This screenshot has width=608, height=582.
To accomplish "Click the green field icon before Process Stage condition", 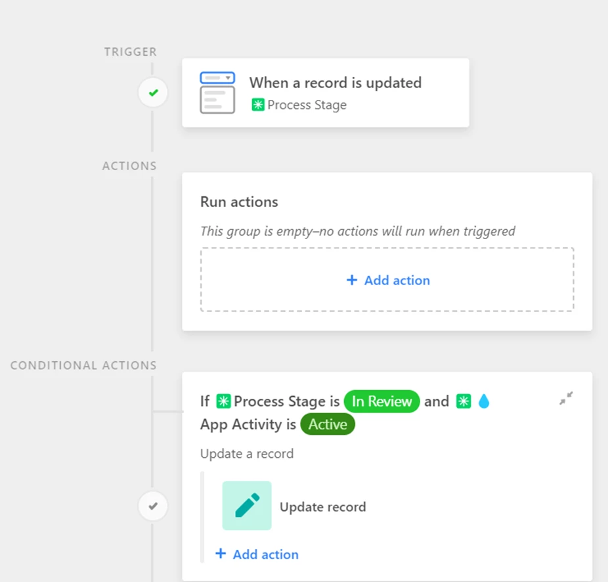I will (x=223, y=401).
